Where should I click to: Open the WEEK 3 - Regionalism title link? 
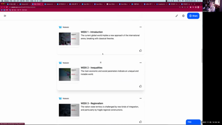pyautogui.click(x=92, y=103)
